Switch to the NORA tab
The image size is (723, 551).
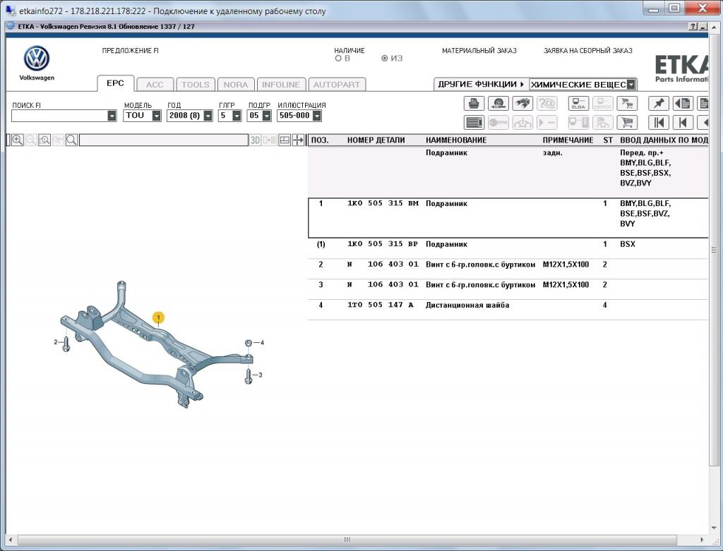click(236, 85)
